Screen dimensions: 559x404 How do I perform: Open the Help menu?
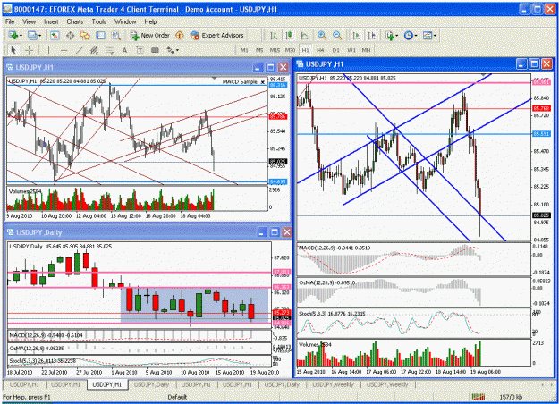[x=150, y=21]
